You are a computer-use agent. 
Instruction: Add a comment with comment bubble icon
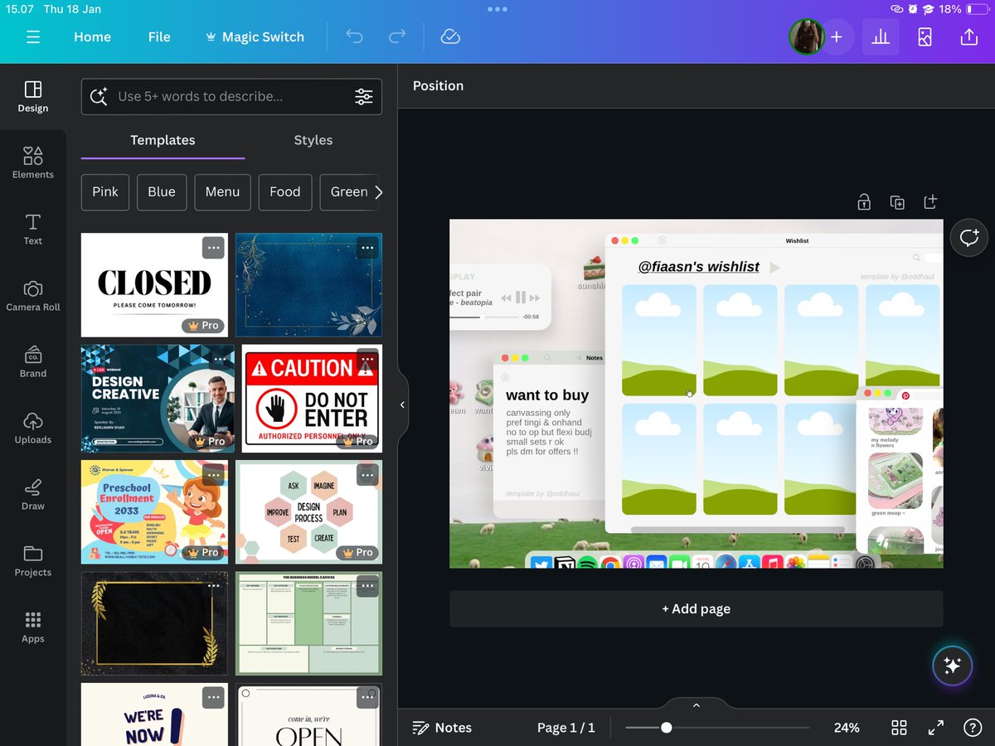pos(969,238)
